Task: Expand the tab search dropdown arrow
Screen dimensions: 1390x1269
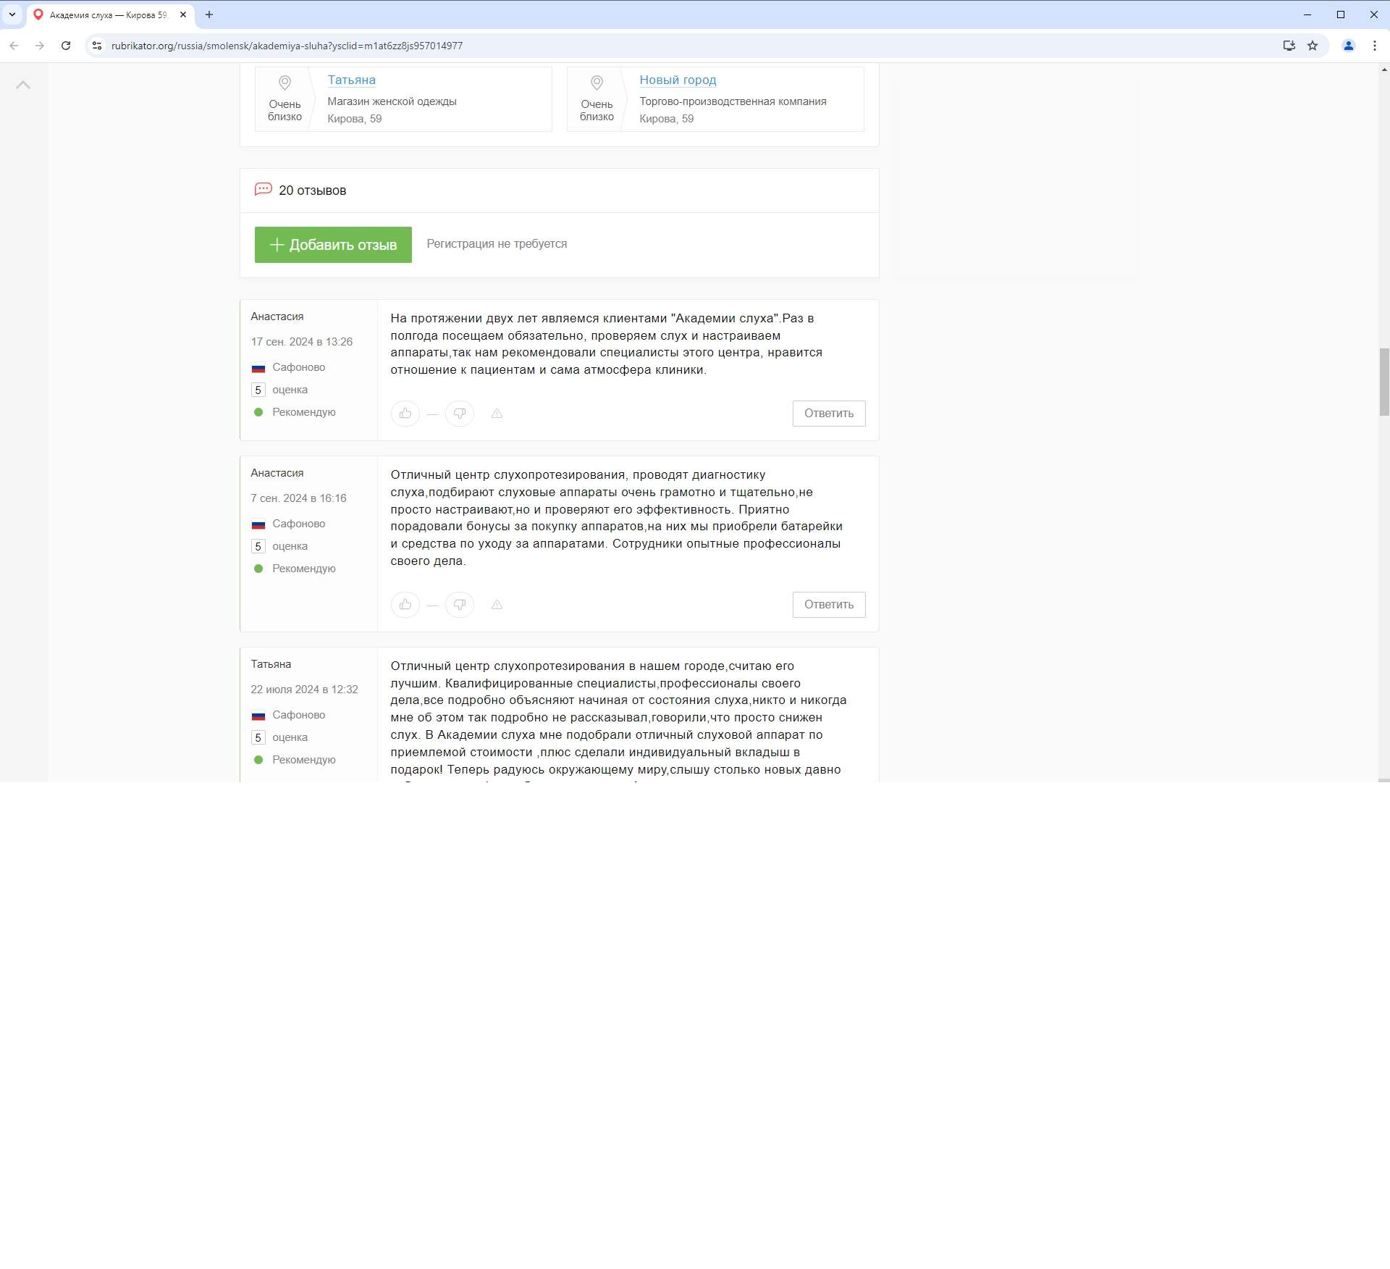Action: point(12,14)
